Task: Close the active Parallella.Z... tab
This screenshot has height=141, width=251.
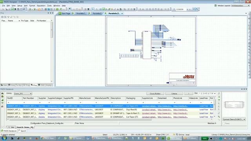Action: 122,14
